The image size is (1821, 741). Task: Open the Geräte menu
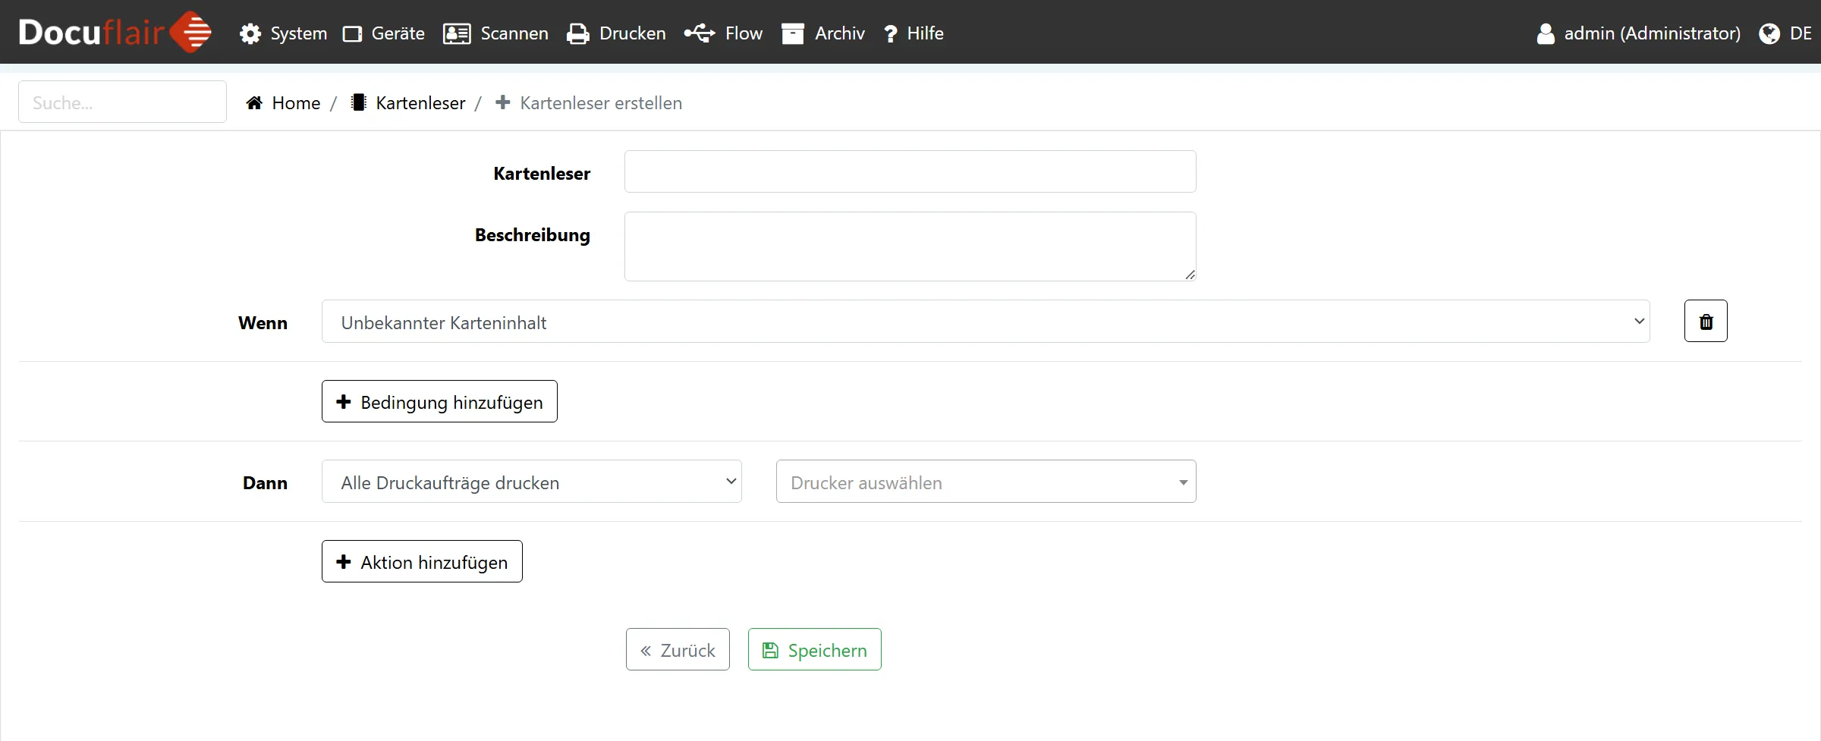coord(384,33)
